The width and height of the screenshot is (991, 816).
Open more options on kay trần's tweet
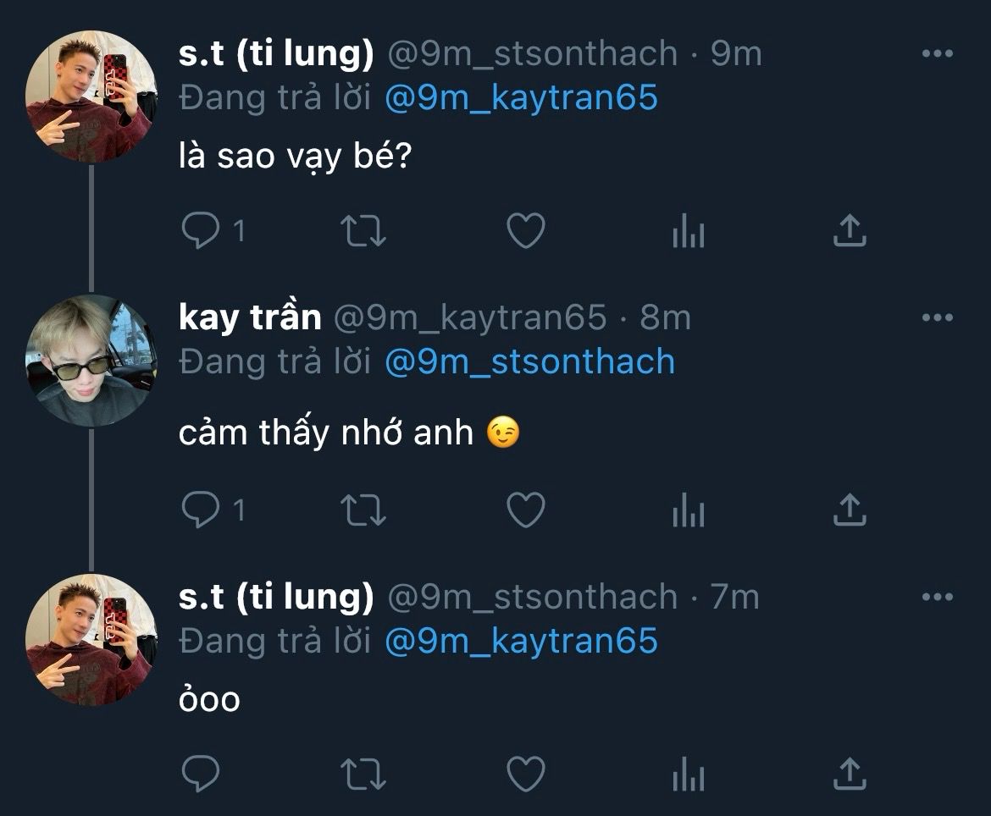[937, 318]
